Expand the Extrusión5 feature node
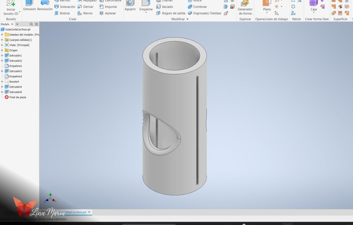Screen dimensions: 353x225 pyautogui.click(x=2, y=92)
